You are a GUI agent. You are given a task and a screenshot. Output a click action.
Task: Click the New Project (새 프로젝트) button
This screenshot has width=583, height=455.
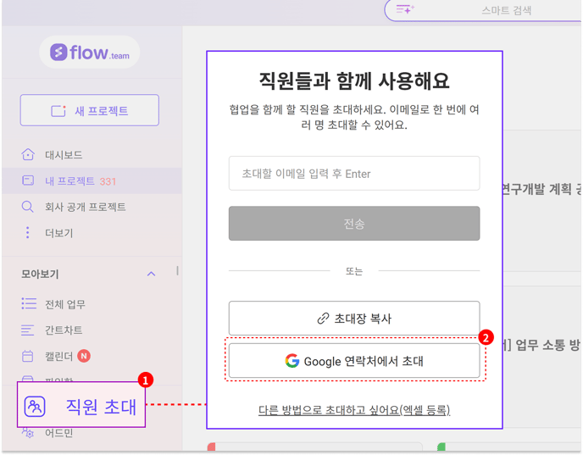pos(90,111)
